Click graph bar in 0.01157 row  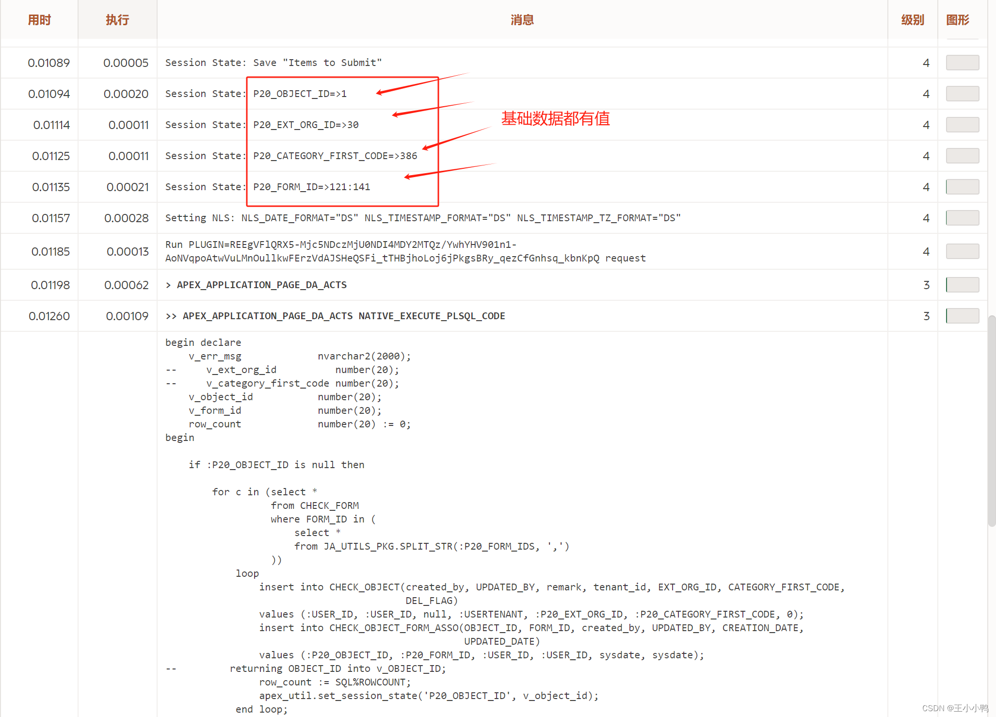pyautogui.click(x=963, y=218)
